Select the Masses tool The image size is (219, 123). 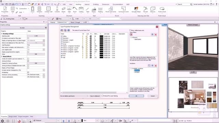pos(153,10)
